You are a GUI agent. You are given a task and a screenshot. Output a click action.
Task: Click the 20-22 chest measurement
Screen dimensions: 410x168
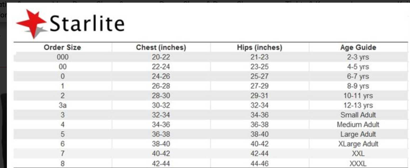coord(161,57)
